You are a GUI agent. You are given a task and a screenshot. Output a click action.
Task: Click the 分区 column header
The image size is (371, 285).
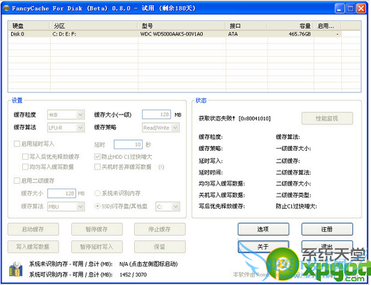pyautogui.click(x=93, y=26)
